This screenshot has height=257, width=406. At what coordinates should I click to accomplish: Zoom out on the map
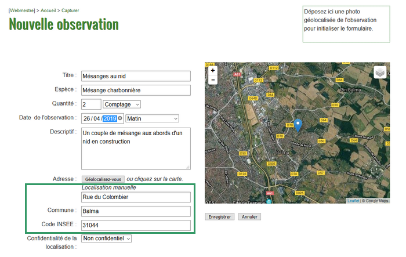point(213,80)
